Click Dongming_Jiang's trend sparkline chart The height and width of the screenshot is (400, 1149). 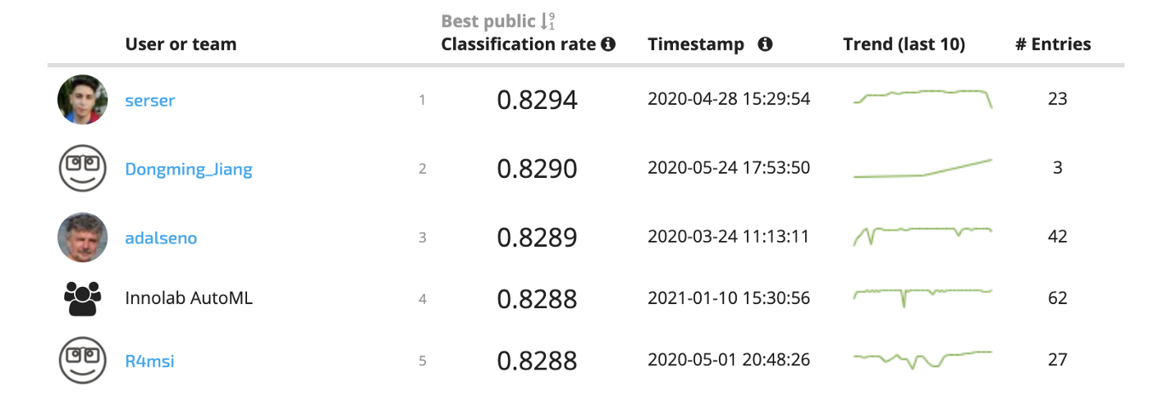click(922, 168)
